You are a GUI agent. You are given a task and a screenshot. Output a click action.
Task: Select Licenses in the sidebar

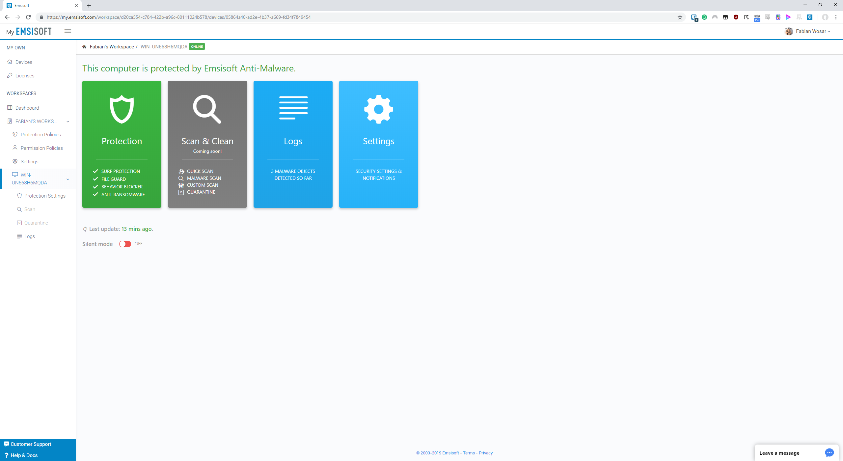tap(25, 76)
